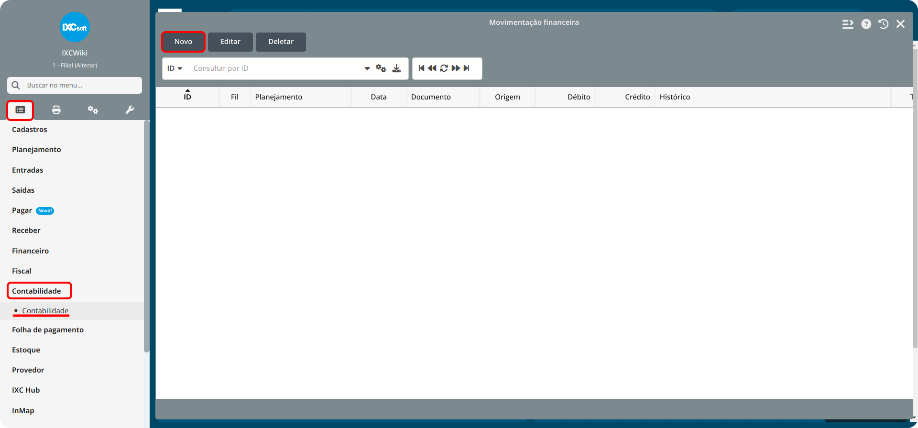Image resolution: width=918 pixels, height=428 pixels.
Task: Expand the Planejamento menu
Action: tap(36, 150)
